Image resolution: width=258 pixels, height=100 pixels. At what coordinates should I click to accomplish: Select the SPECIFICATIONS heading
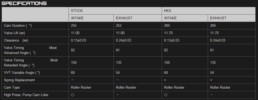[24, 3]
